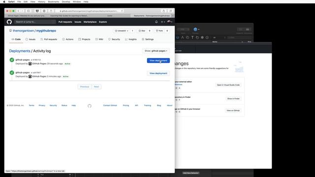The image size is (315, 177).
Task: Open the user avatar menu
Action: [x=169, y=22]
